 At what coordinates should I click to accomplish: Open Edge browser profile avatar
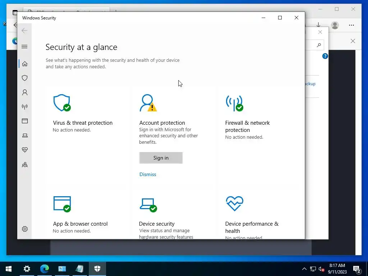click(335, 25)
